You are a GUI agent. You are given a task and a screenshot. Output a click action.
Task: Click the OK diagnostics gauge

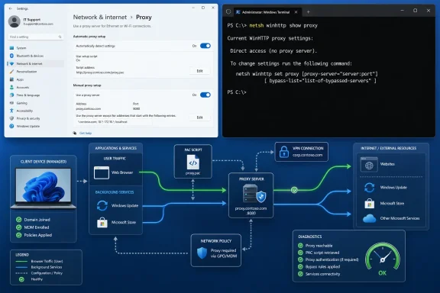coord(383,259)
